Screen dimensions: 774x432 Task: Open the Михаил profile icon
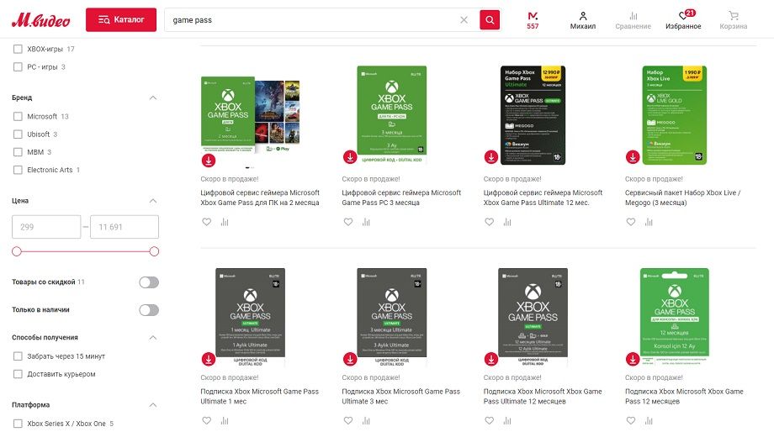click(x=583, y=21)
